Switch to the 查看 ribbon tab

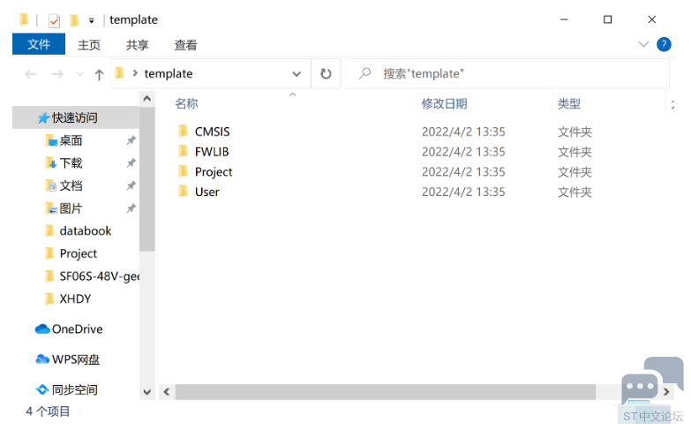[185, 45]
